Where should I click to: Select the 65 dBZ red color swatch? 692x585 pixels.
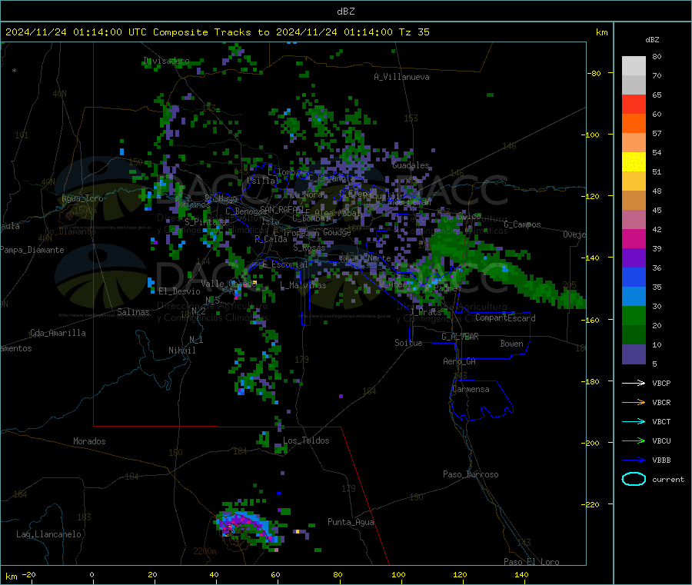tap(634, 104)
